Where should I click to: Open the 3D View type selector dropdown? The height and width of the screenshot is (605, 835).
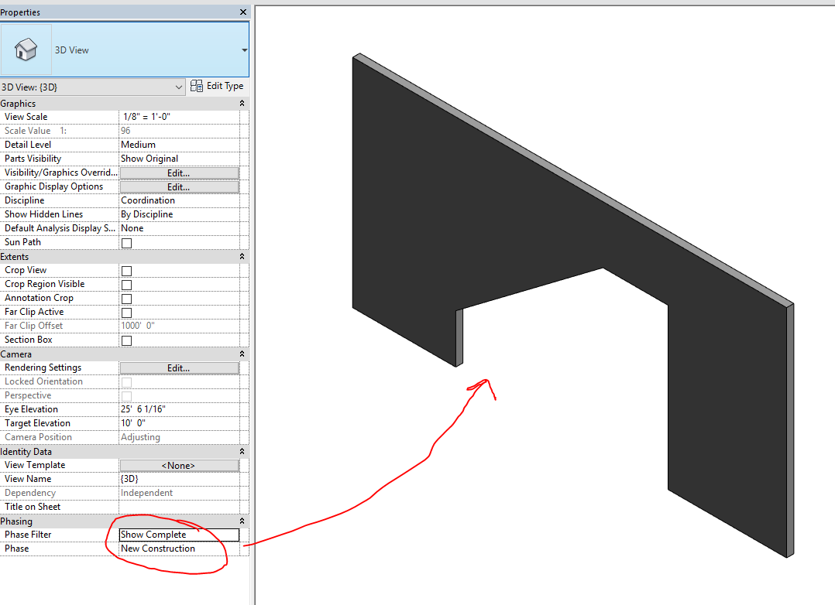[x=179, y=86]
